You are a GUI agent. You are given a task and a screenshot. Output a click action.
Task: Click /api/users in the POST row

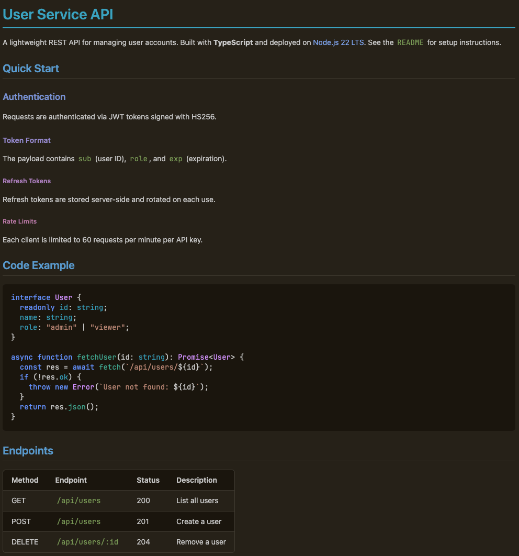tap(78, 521)
